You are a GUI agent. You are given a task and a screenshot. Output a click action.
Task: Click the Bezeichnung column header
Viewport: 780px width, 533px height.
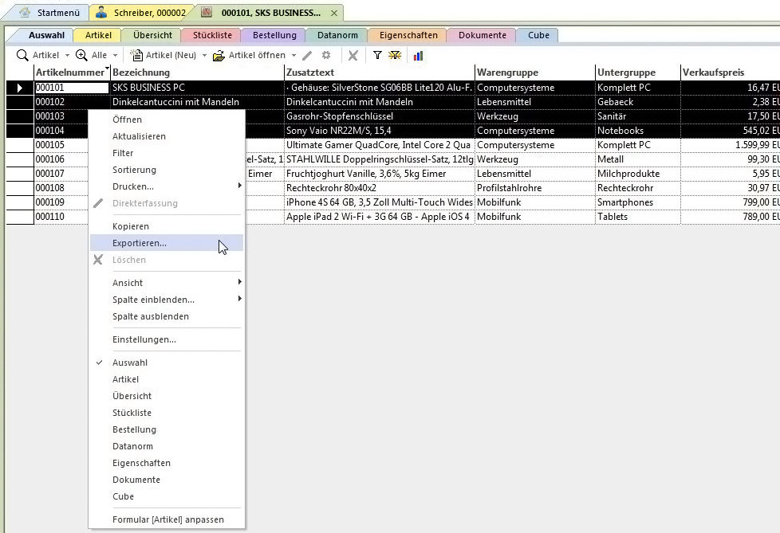197,73
